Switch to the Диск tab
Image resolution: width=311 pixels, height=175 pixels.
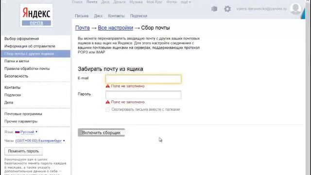[x=98, y=16]
